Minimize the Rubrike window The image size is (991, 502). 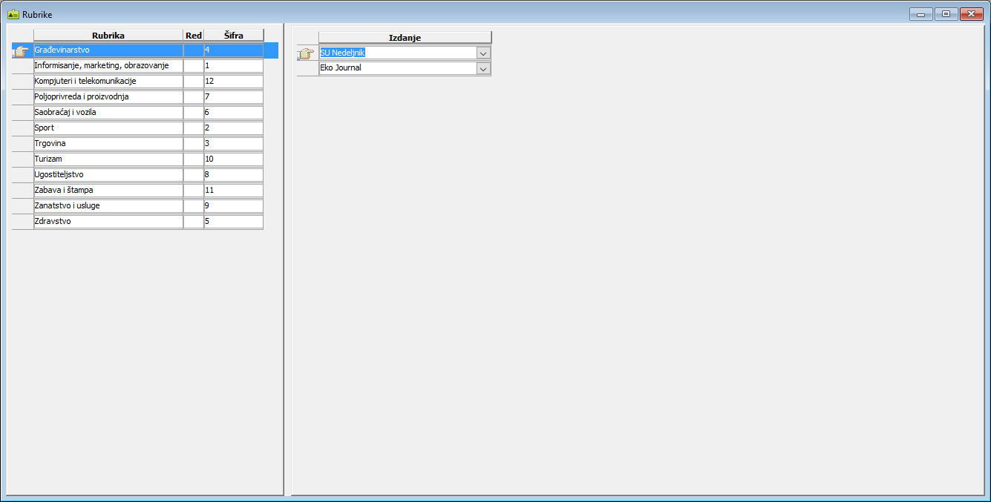click(x=920, y=14)
